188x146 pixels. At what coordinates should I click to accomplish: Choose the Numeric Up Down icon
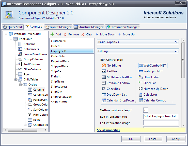coord(141,89)
